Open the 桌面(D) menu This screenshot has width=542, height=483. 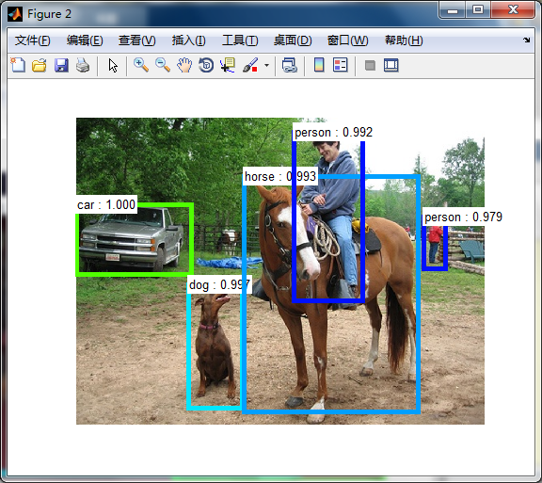[x=293, y=40]
